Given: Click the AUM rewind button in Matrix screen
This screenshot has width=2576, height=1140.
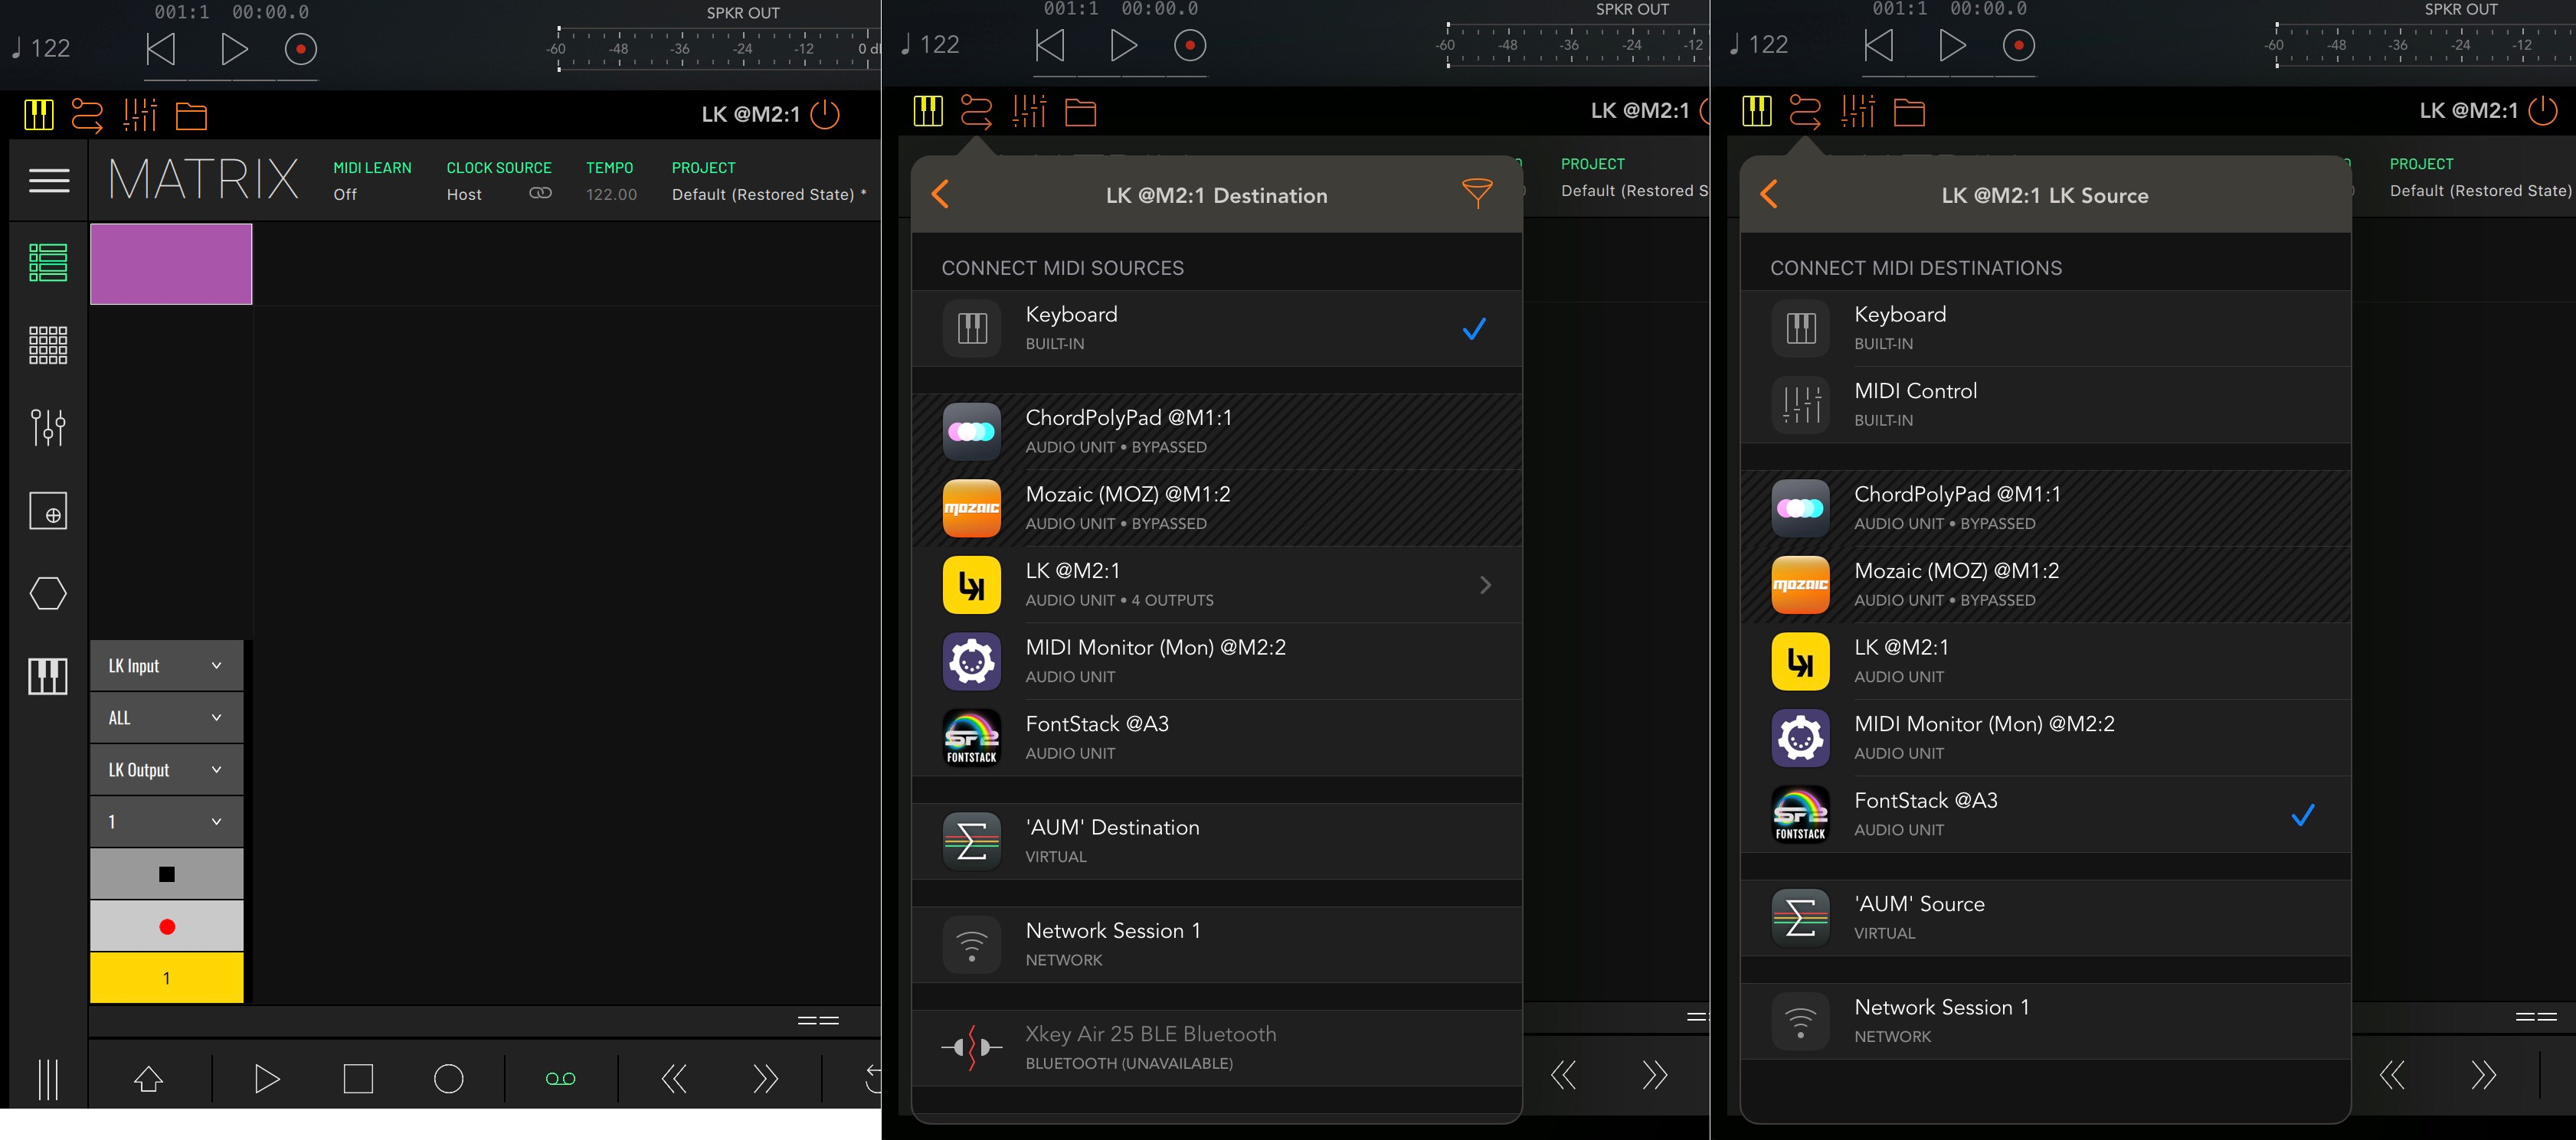Looking at the screenshot, I should coord(160,49).
